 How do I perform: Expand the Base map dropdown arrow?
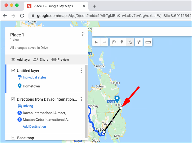pos(13,138)
